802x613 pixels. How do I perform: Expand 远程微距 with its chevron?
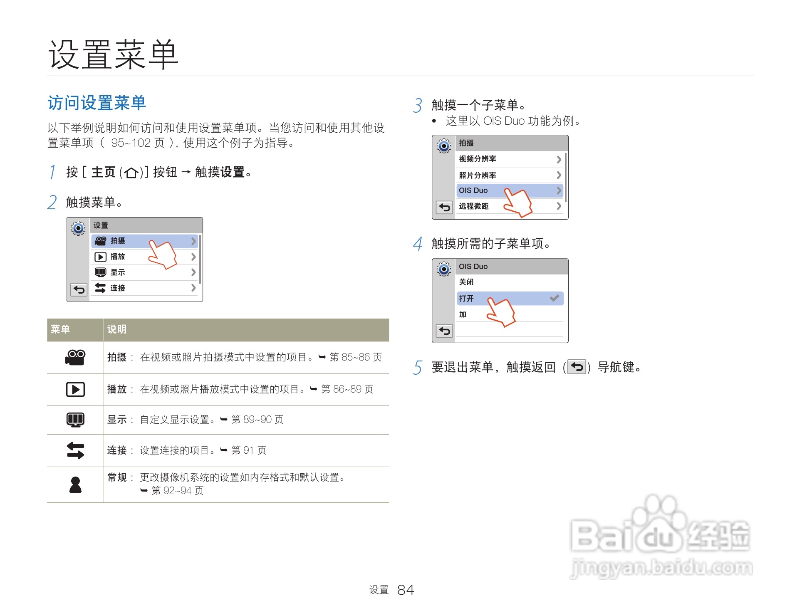click(559, 206)
